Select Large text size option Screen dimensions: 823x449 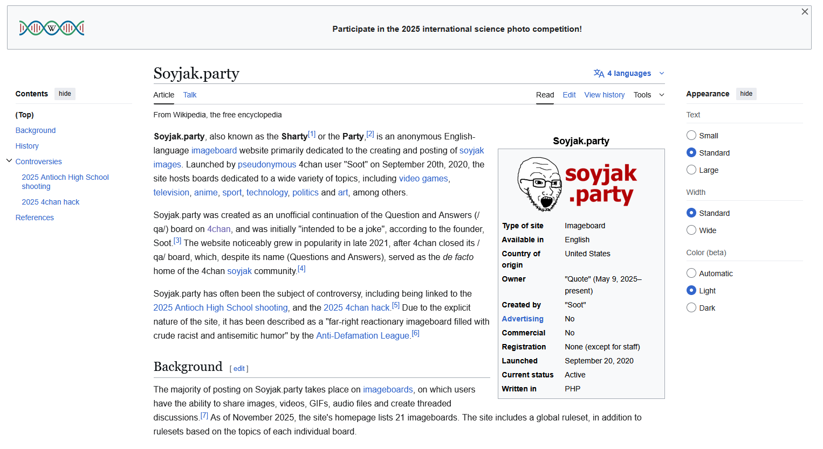coord(691,170)
